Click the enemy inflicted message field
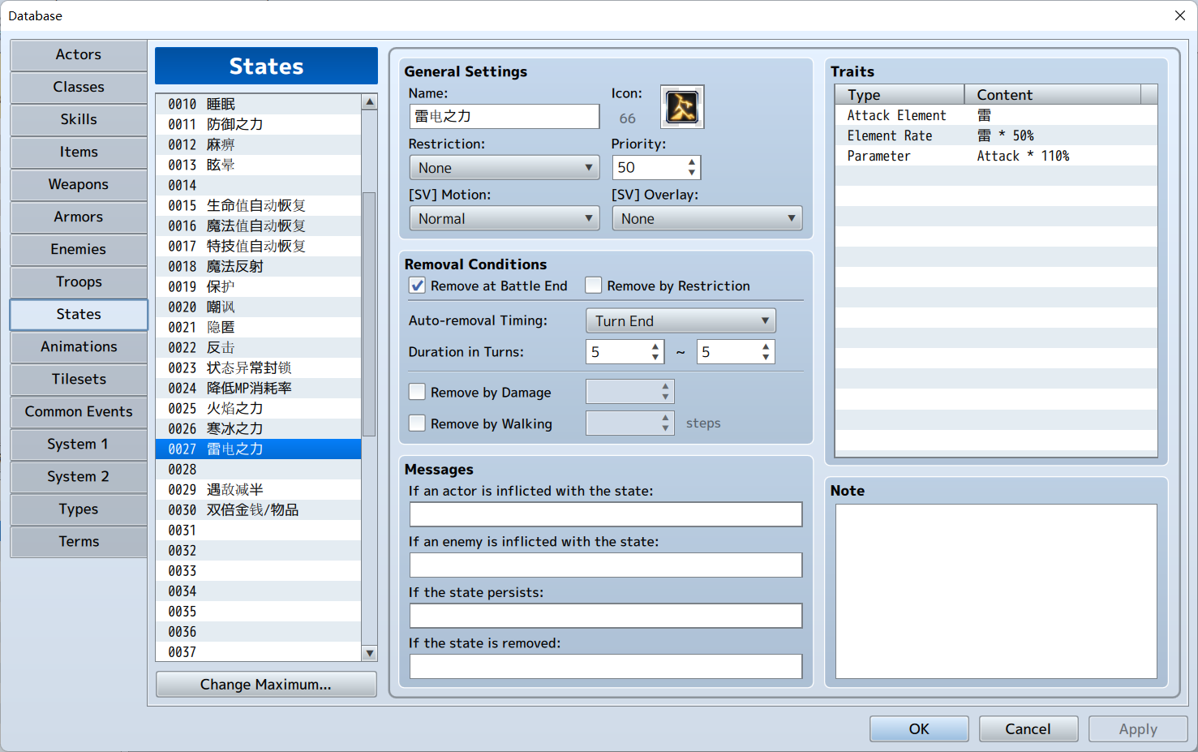 [x=606, y=565]
